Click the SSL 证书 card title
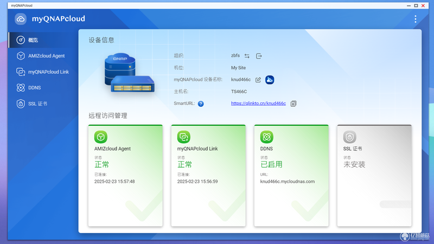This screenshot has height=244, width=434. click(x=352, y=149)
